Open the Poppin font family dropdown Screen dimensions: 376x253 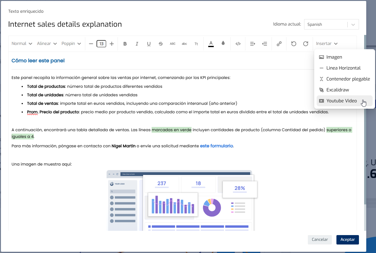click(71, 43)
